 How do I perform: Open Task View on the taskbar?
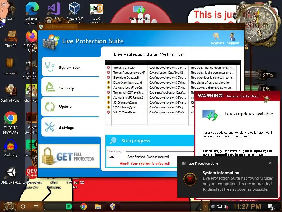click(x=36, y=206)
